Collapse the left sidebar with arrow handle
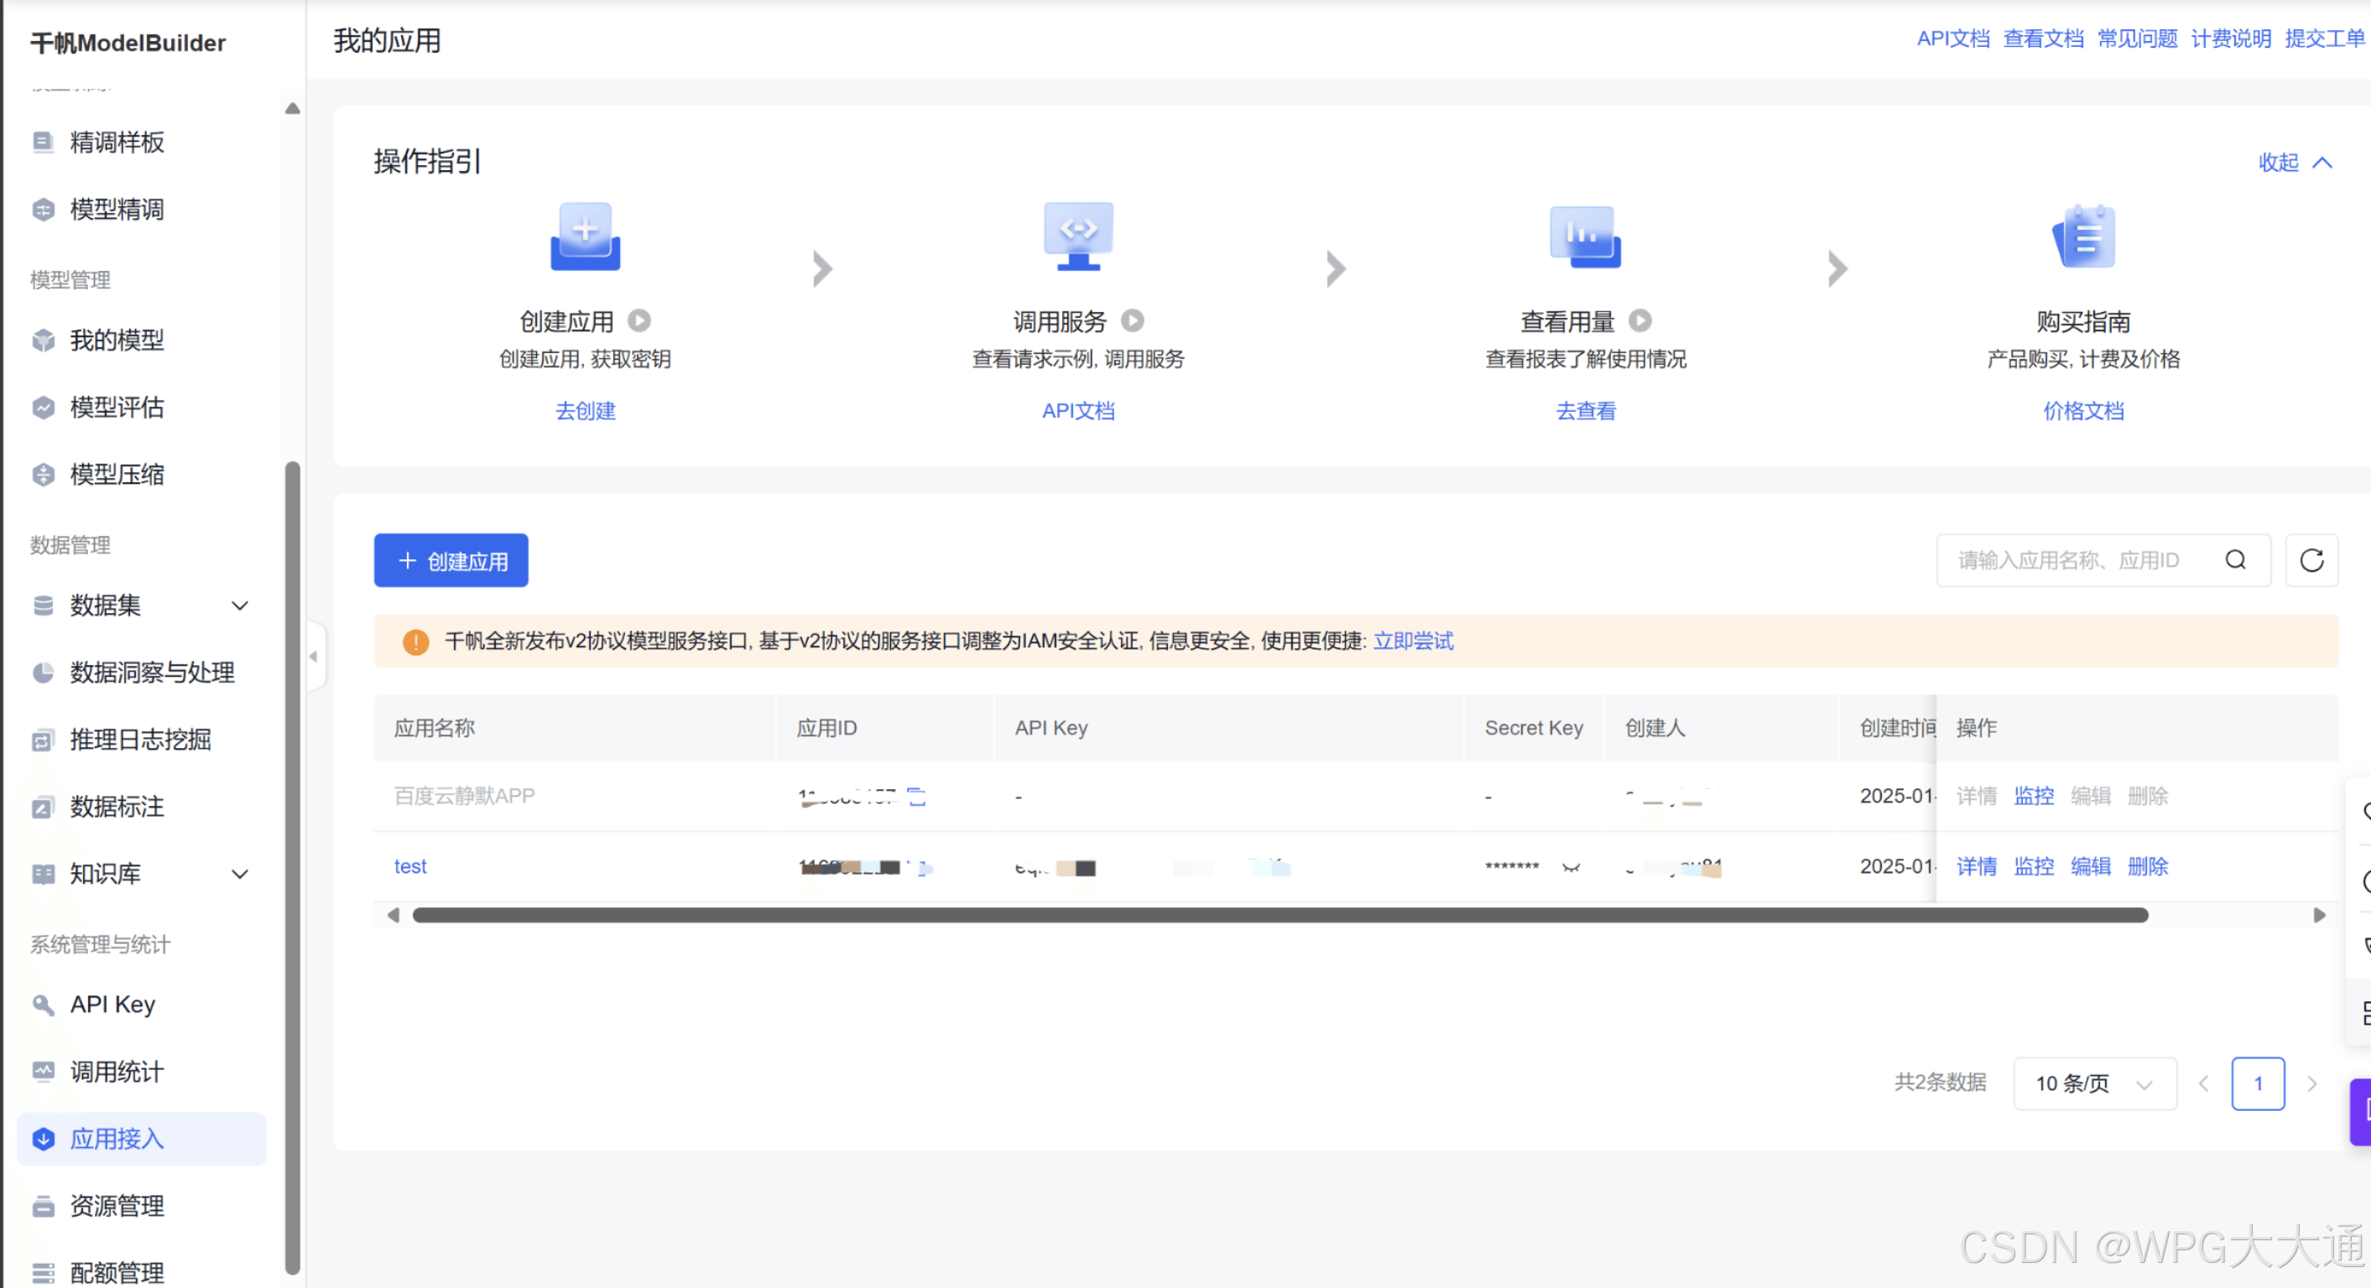Viewport: 2371px width, 1288px height. coord(314,657)
